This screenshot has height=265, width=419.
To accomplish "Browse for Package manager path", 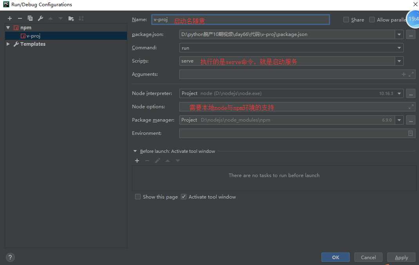I will pyautogui.click(x=411, y=120).
